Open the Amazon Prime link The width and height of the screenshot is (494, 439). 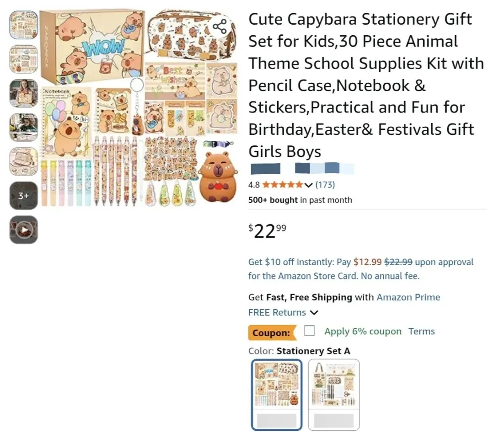[408, 297]
